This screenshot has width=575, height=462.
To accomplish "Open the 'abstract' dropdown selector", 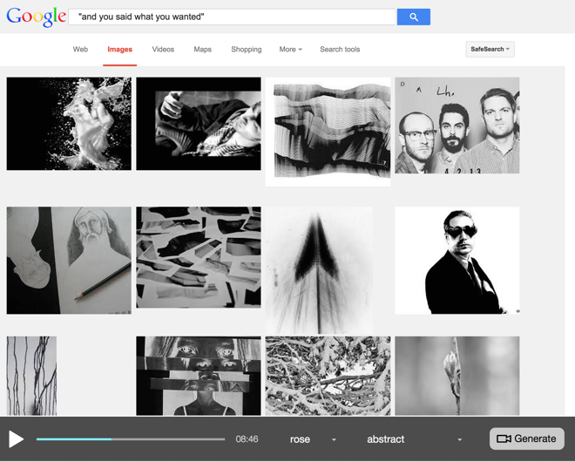I will tap(414, 439).
